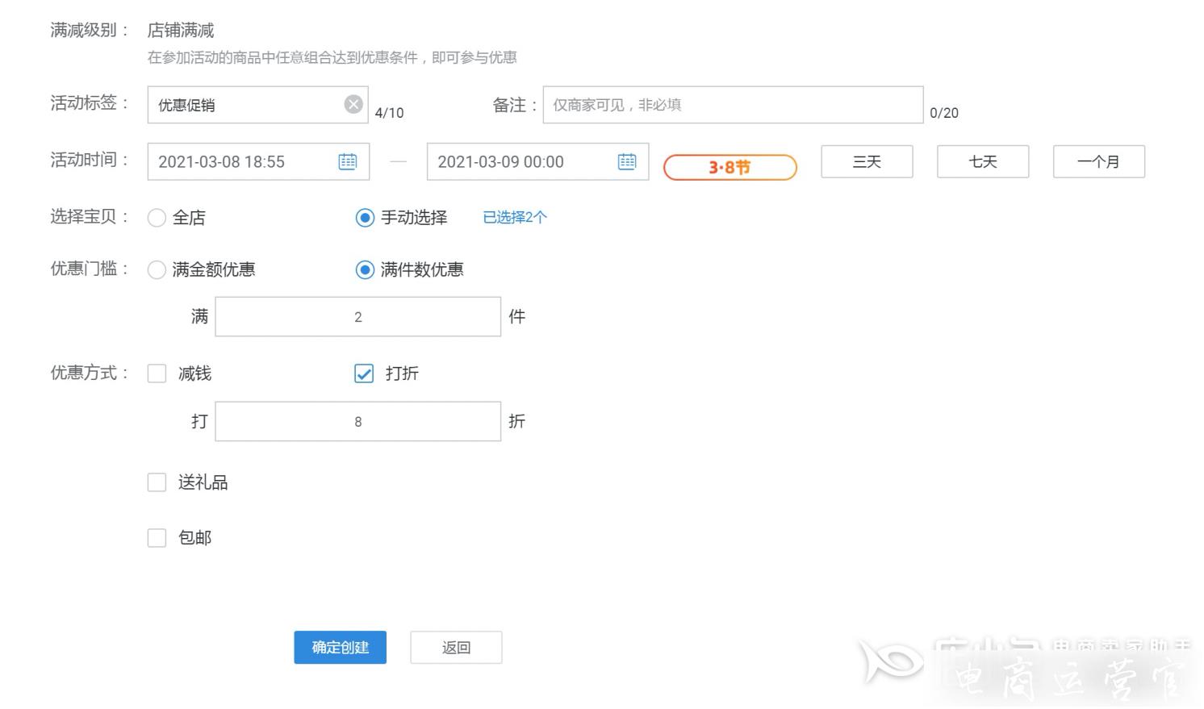Set the duration to 一个月
Screen dimensions: 1204x709
(x=1099, y=161)
